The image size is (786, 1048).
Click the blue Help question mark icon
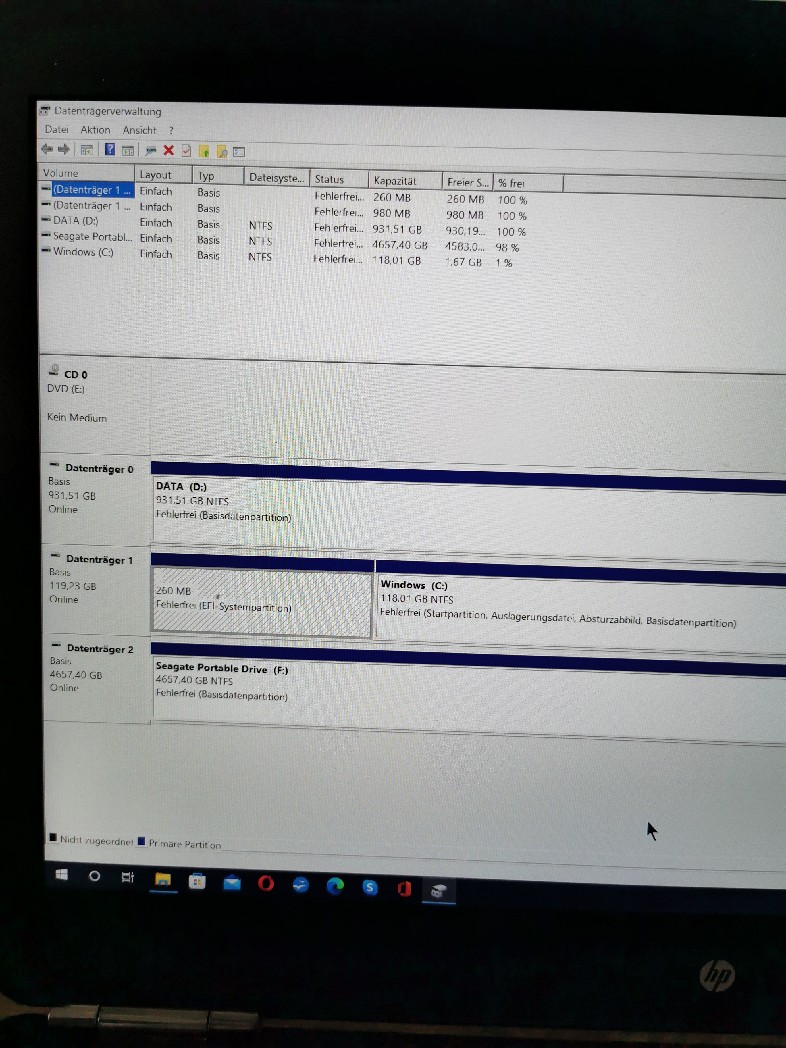pos(110,150)
